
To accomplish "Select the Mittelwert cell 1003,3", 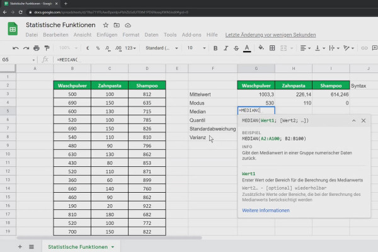I will pos(256,94).
